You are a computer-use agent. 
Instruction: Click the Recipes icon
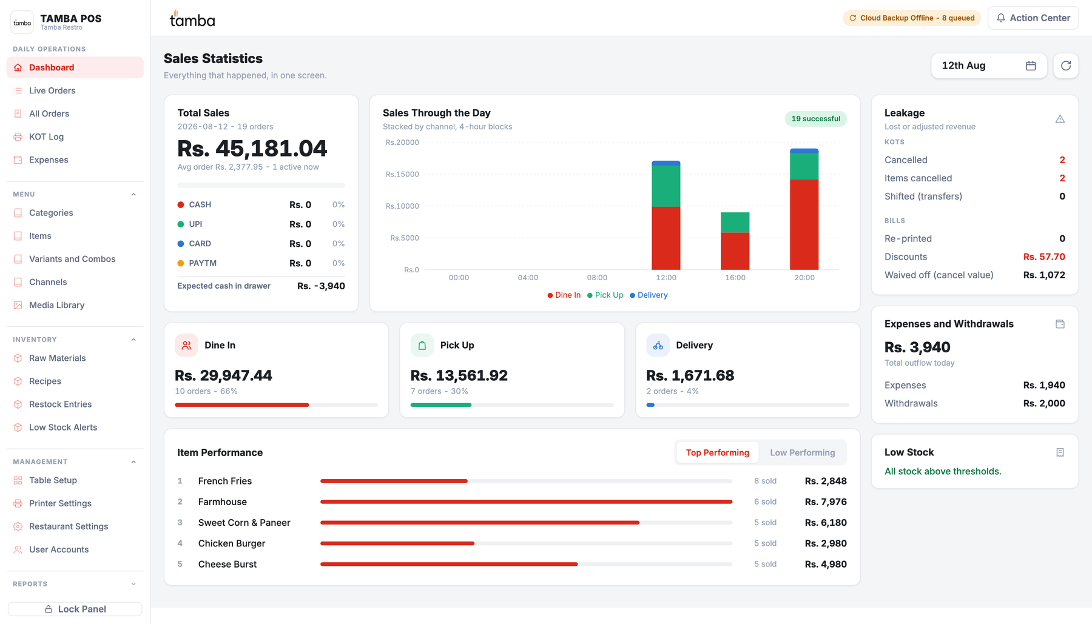[x=18, y=381]
